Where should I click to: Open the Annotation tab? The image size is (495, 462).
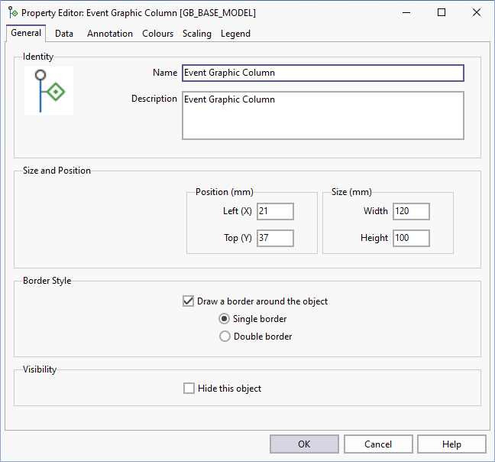[x=110, y=34]
